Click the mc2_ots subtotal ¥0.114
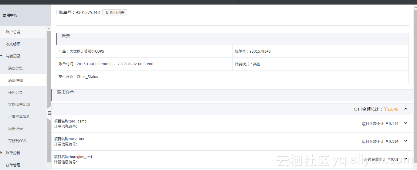This screenshot has width=417, height=170. coord(392,141)
